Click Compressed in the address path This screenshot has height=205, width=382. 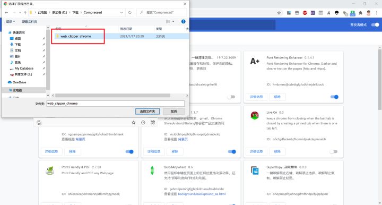click(x=93, y=12)
